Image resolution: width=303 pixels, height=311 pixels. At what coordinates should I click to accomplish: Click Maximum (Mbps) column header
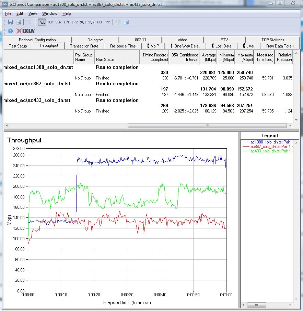(244, 57)
